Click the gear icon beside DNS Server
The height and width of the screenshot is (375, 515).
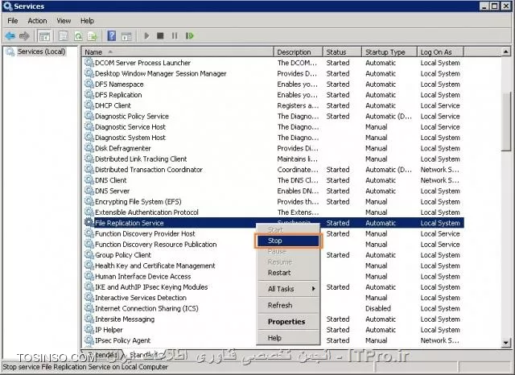89,191
